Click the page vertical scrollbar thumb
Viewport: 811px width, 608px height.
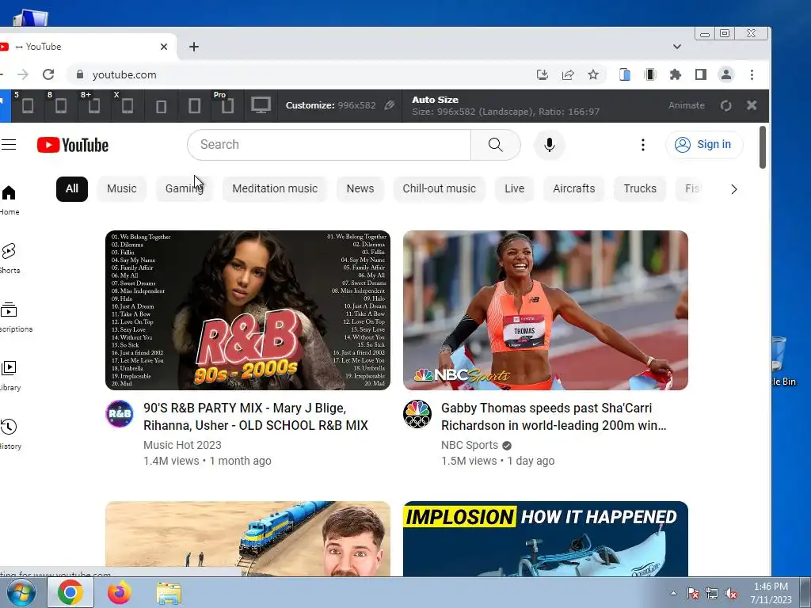(x=763, y=147)
